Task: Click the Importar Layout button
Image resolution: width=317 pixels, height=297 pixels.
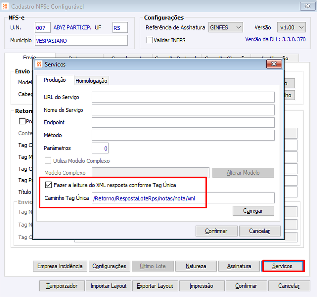Action: [108, 286]
